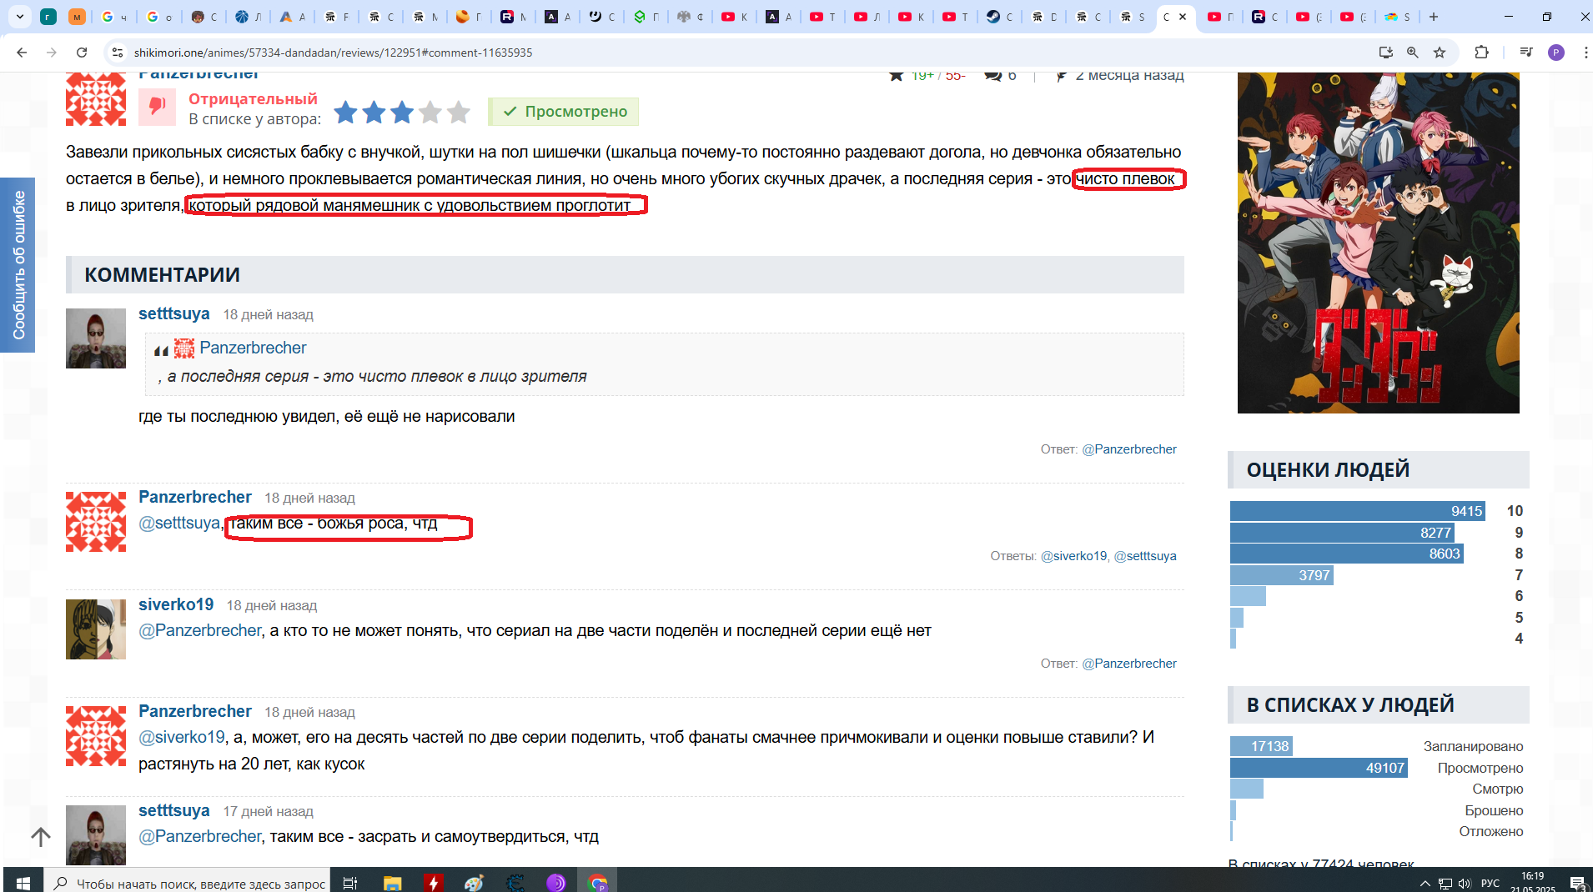Open the purple profile avatar menu
1593x892 pixels.
tap(1556, 53)
